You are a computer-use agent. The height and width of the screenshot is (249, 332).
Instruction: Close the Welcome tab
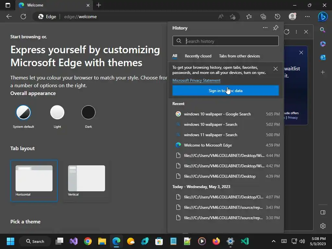[88, 5]
